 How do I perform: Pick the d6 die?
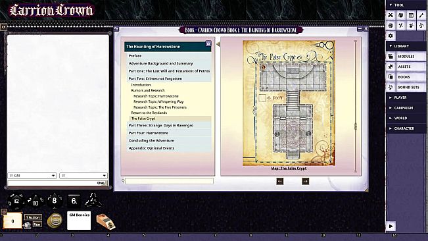pos(74,201)
